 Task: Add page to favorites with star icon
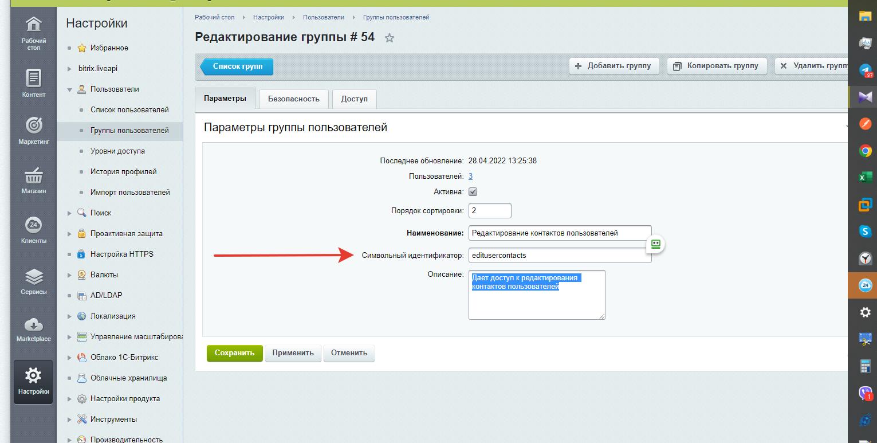click(x=390, y=38)
